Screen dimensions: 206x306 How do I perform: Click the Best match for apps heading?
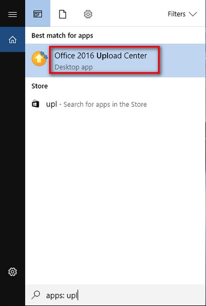pyautogui.click(x=62, y=36)
